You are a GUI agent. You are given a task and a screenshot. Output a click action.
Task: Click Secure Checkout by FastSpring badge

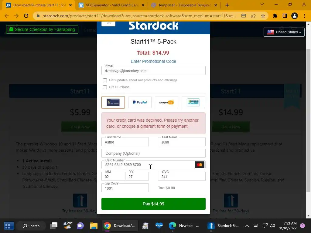[x=42, y=29]
